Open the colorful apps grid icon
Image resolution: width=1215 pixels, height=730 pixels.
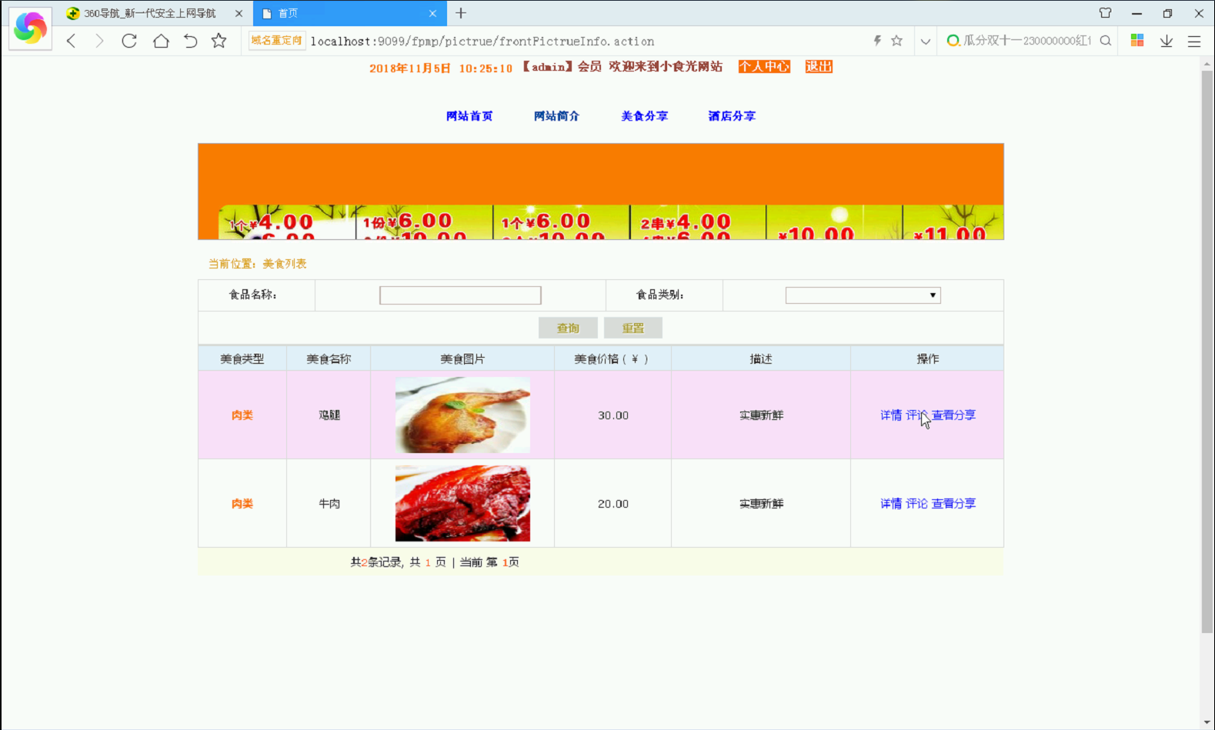(1137, 41)
